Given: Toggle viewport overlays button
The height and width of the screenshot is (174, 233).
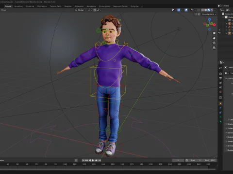Looking at the screenshot, I should tap(186, 10).
